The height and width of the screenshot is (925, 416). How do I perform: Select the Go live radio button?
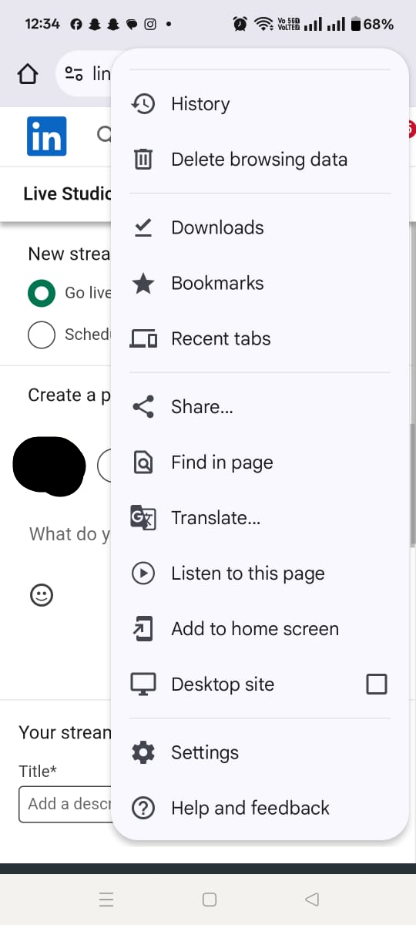42,293
